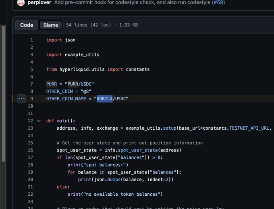Open pull request #59 link
This screenshot has height=209, width=274.
(219, 2)
